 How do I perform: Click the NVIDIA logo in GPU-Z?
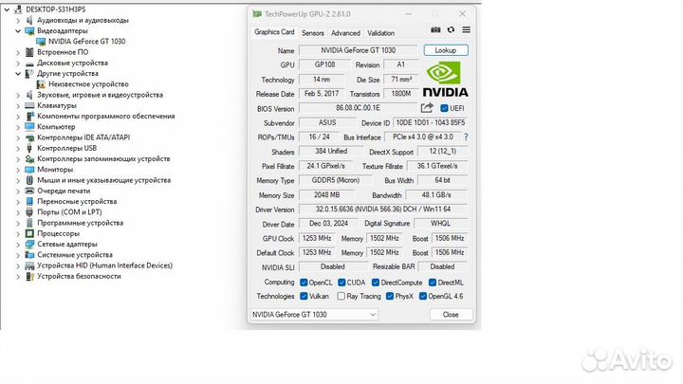click(446, 79)
